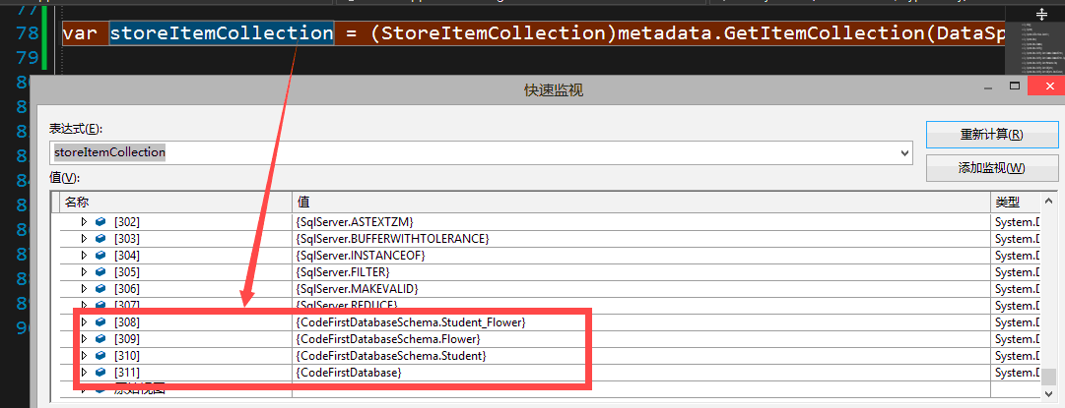This screenshot has height=408, width=1065.
Task: Click the cube icon of row [308]
Action: (100, 321)
